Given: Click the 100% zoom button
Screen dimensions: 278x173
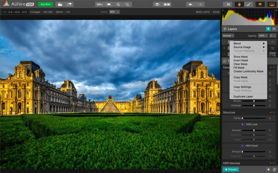Looking at the screenshot, I should pyautogui.click(x=100, y=4).
